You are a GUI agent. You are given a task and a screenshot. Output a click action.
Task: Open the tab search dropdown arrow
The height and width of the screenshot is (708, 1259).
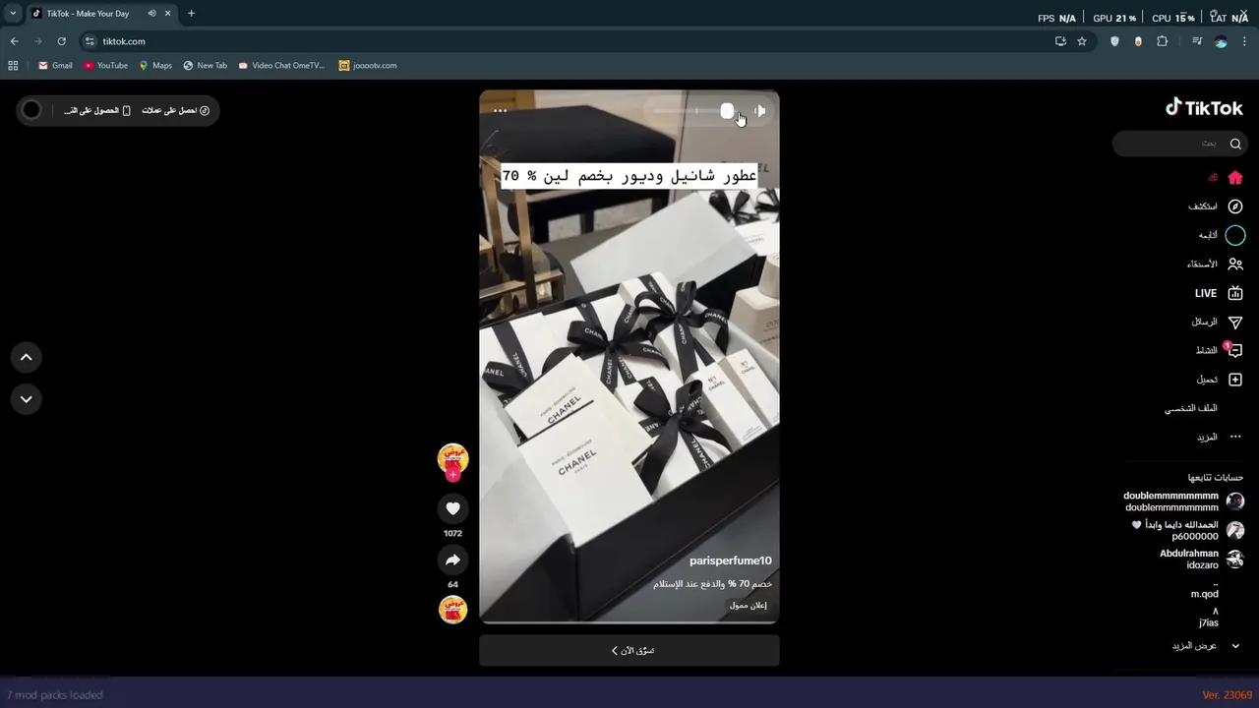click(13, 13)
